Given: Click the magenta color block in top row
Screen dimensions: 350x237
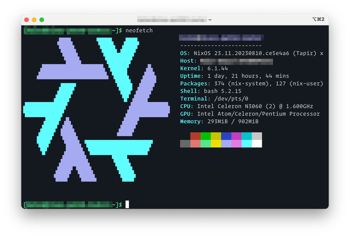Looking at the screenshot, I should coord(236,136).
